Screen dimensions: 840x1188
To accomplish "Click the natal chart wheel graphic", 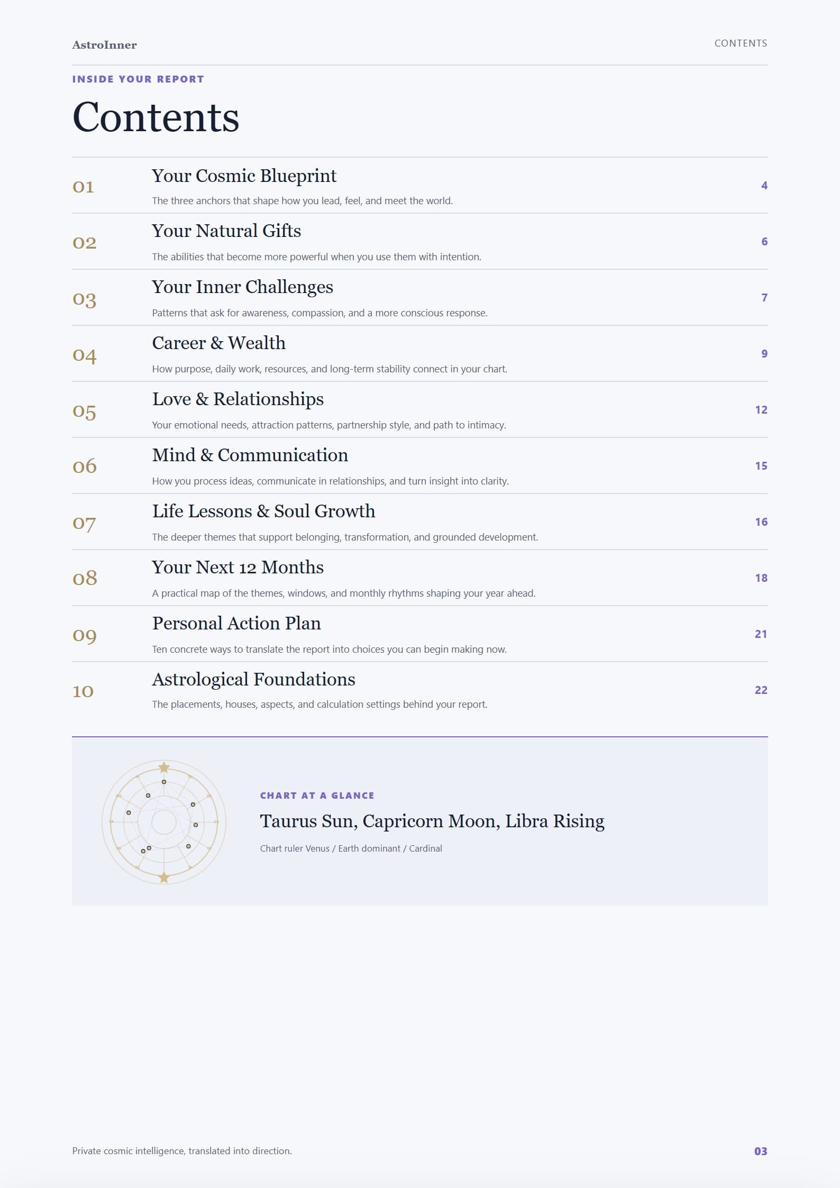I will pyautogui.click(x=164, y=822).
